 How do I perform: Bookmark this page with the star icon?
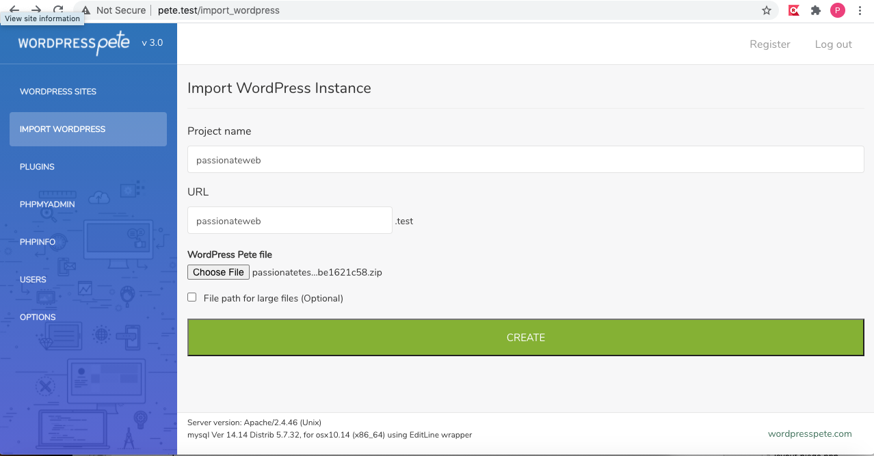[x=767, y=10]
